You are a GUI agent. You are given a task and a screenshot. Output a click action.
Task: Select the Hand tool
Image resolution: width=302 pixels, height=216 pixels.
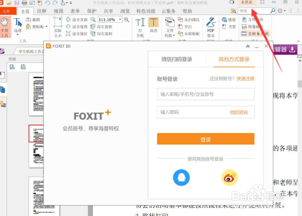(5, 27)
